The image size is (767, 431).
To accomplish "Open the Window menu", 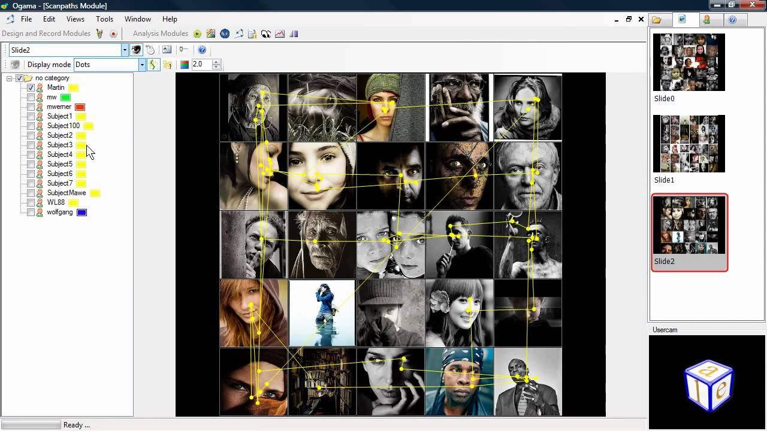I will [138, 19].
